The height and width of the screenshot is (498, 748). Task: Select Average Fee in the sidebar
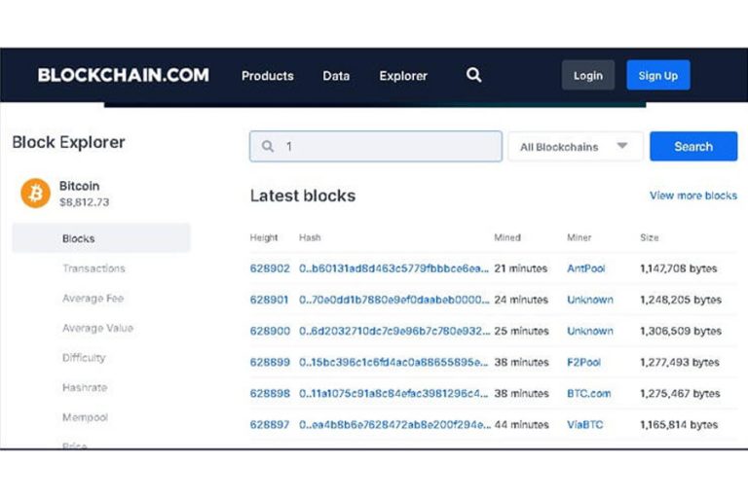click(93, 299)
